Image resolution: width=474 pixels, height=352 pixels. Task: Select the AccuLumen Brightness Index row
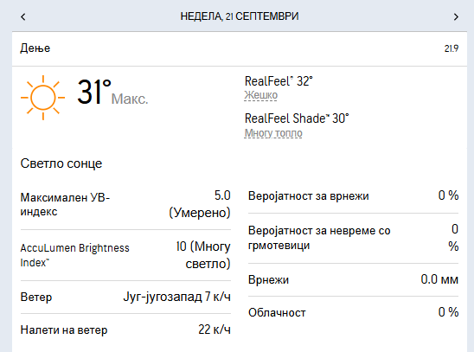pyautogui.click(x=125, y=255)
